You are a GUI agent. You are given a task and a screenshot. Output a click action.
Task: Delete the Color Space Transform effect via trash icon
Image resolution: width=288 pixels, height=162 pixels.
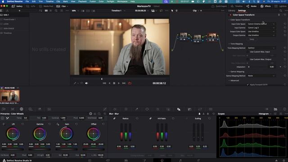pyautogui.click(x=279, y=15)
